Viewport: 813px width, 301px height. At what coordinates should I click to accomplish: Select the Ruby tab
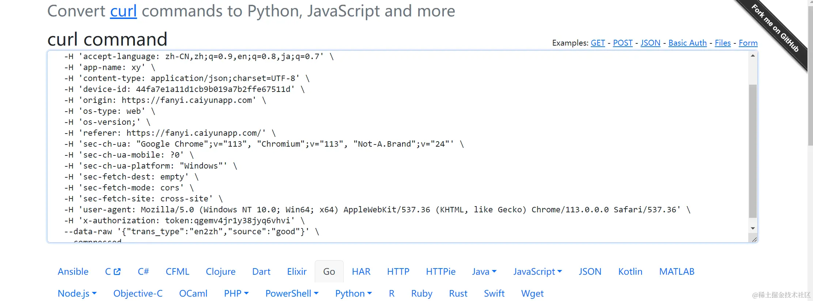pyautogui.click(x=422, y=294)
